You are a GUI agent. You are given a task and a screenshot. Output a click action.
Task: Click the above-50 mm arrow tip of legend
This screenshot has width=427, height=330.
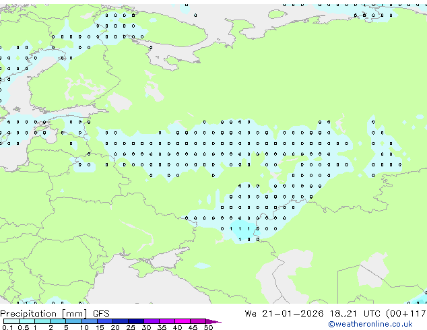tap(213, 321)
